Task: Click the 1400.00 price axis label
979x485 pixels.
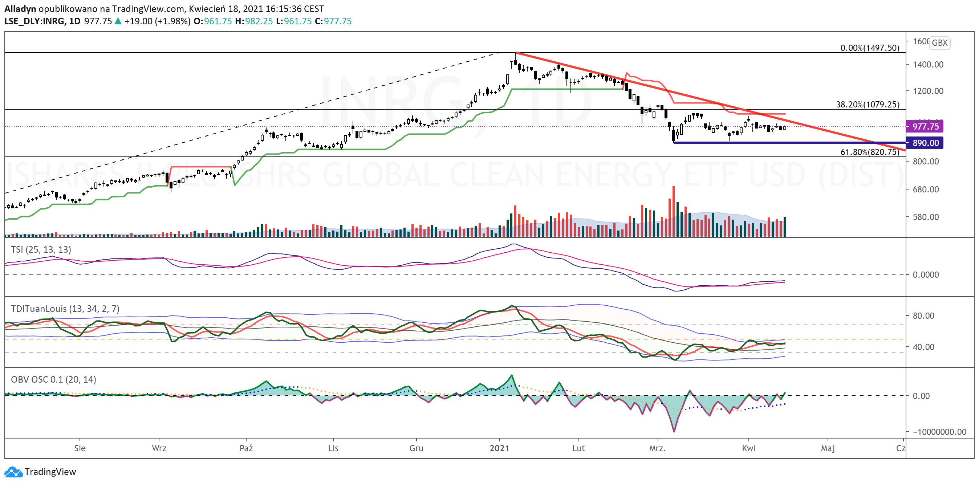Action: (928, 65)
